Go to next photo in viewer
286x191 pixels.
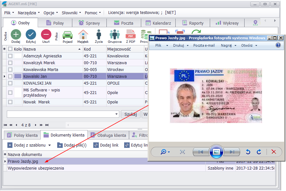232,152
